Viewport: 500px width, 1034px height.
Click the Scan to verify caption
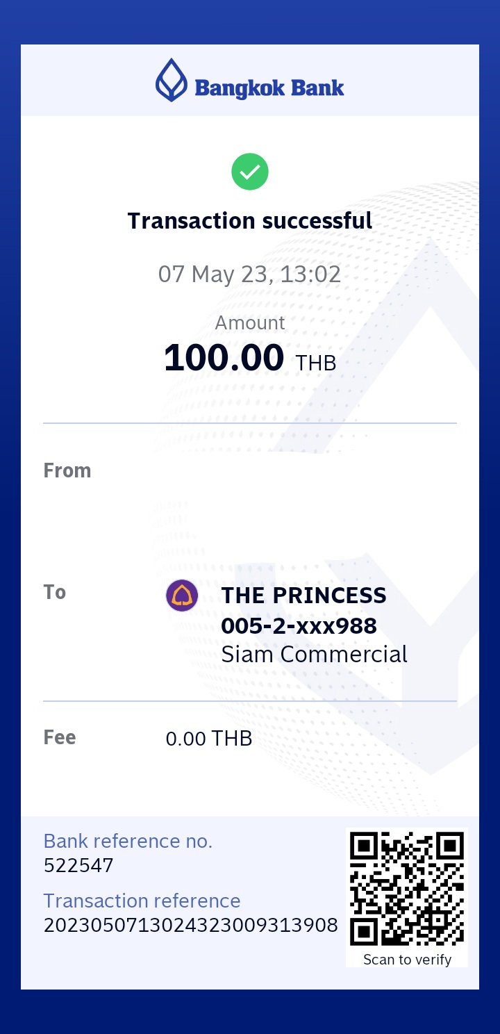(x=407, y=960)
